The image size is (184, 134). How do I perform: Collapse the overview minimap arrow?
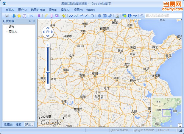click(180, 125)
